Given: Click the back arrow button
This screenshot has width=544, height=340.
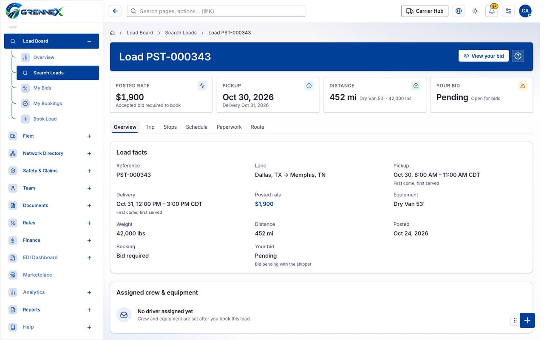Looking at the screenshot, I should coord(115,11).
